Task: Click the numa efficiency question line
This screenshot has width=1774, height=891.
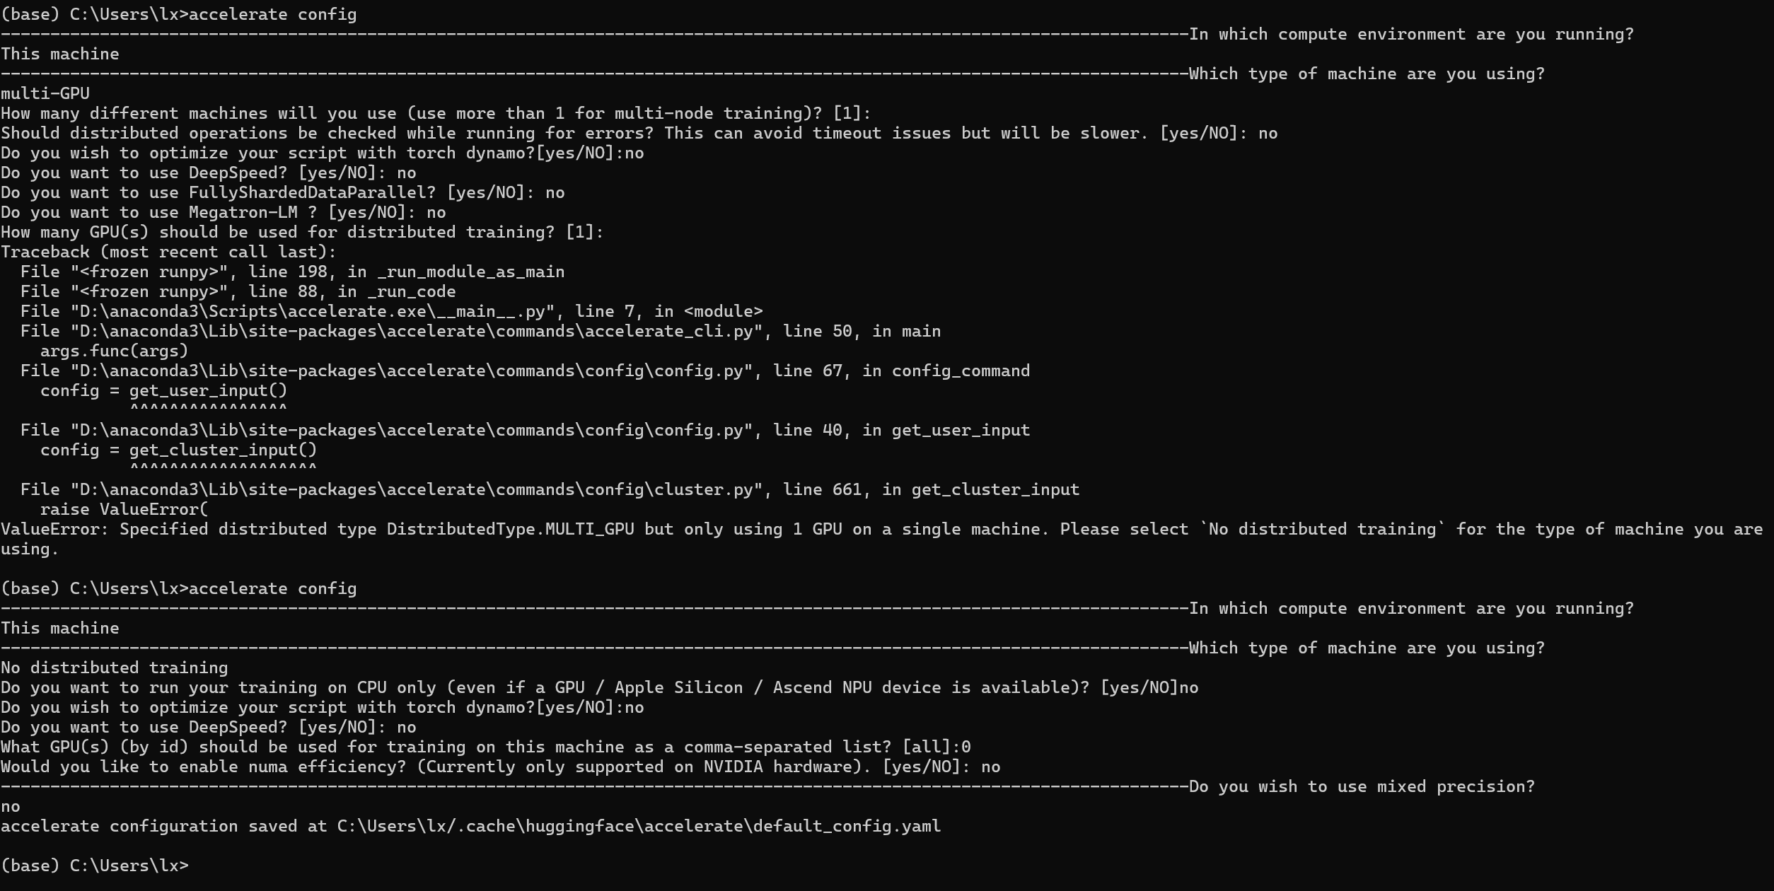Action: 500,767
